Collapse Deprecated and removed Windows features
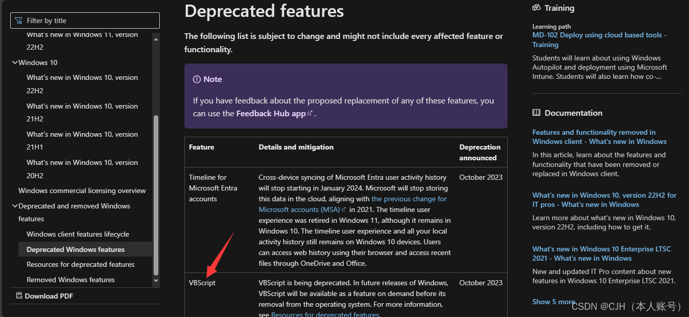This screenshot has height=317, width=689. (x=15, y=206)
